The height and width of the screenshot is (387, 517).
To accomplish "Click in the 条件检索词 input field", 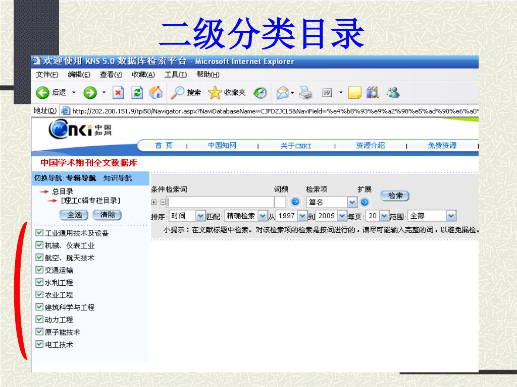I will pos(221,202).
